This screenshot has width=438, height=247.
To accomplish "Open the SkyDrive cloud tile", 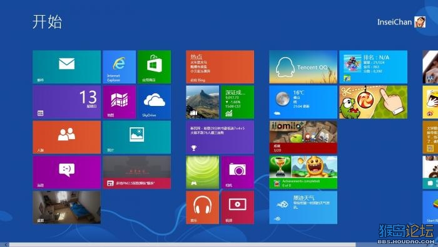I will pos(154,102).
